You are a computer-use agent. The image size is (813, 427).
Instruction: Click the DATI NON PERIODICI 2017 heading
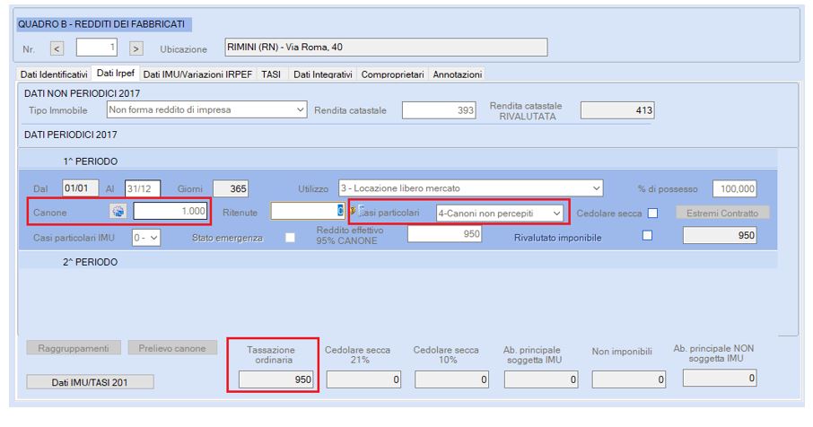pyautogui.click(x=82, y=93)
